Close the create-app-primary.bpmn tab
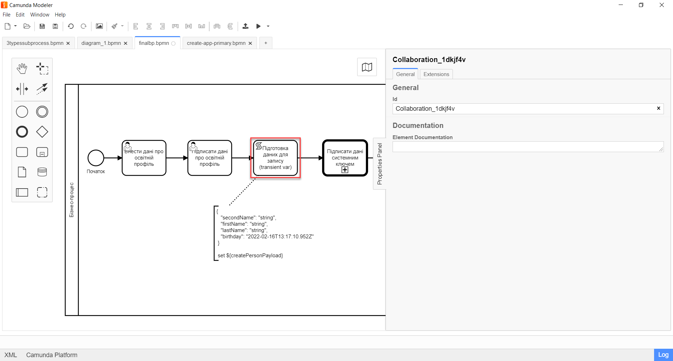 coord(250,43)
